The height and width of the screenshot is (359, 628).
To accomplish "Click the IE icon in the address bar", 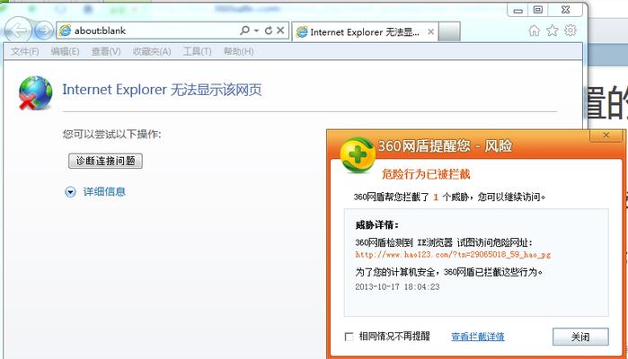I will coord(66,31).
